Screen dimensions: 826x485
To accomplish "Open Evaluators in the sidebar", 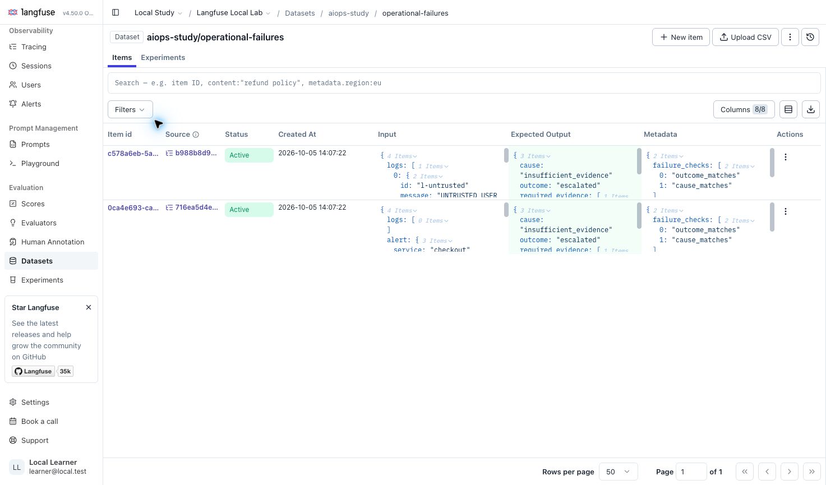I will (x=51, y=223).
